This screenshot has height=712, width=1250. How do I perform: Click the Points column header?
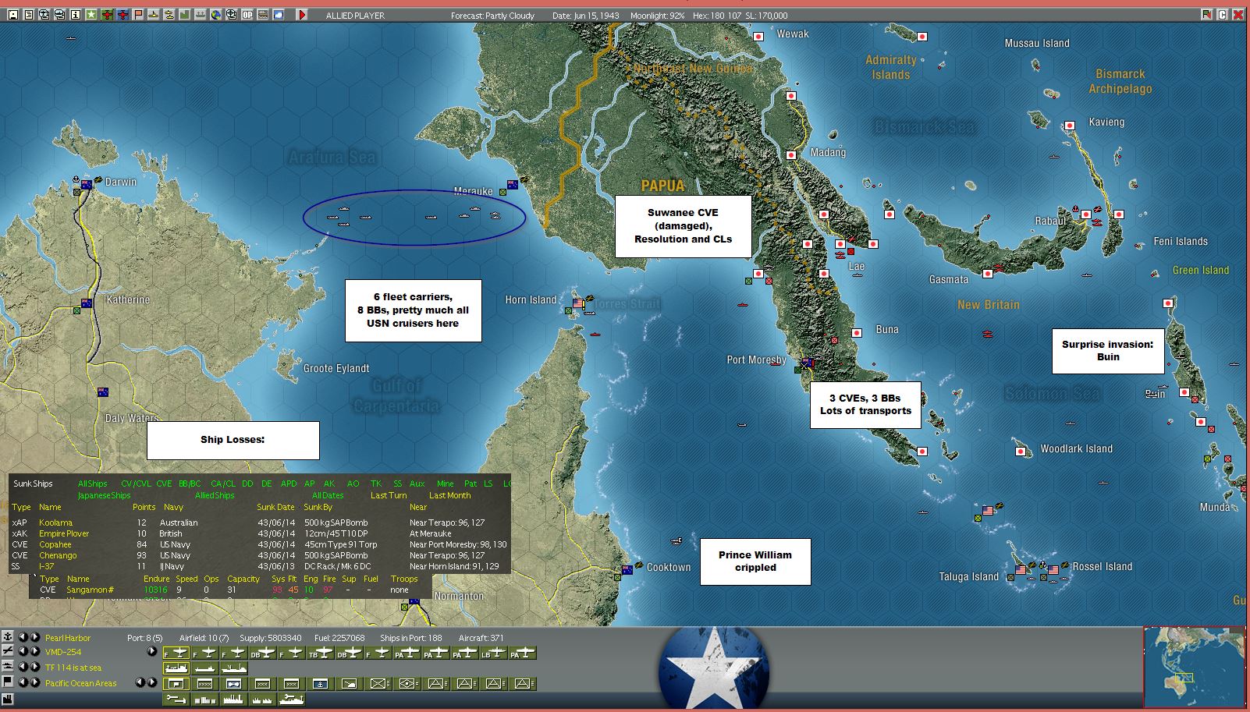[x=144, y=507]
